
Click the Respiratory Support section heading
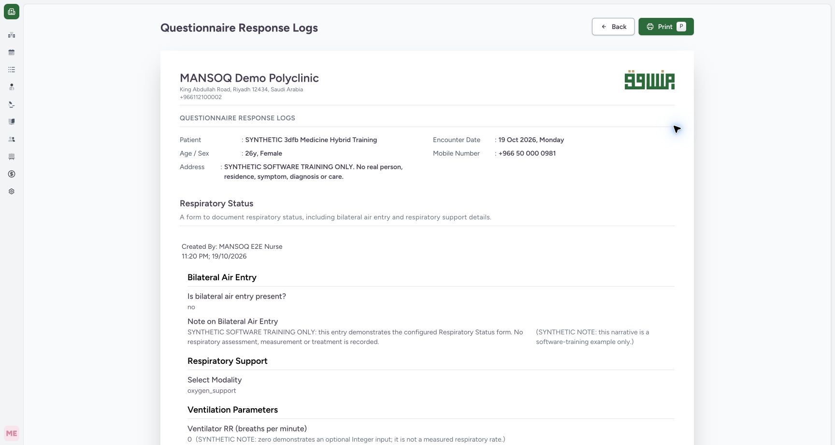click(227, 361)
